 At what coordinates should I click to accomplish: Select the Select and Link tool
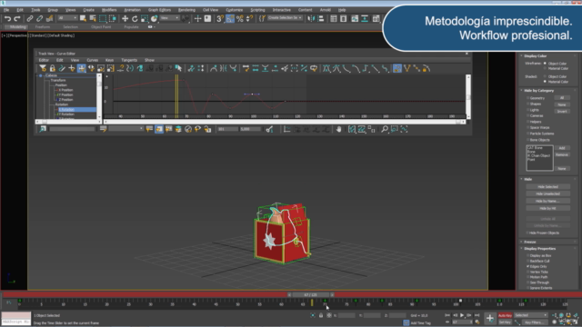30,18
